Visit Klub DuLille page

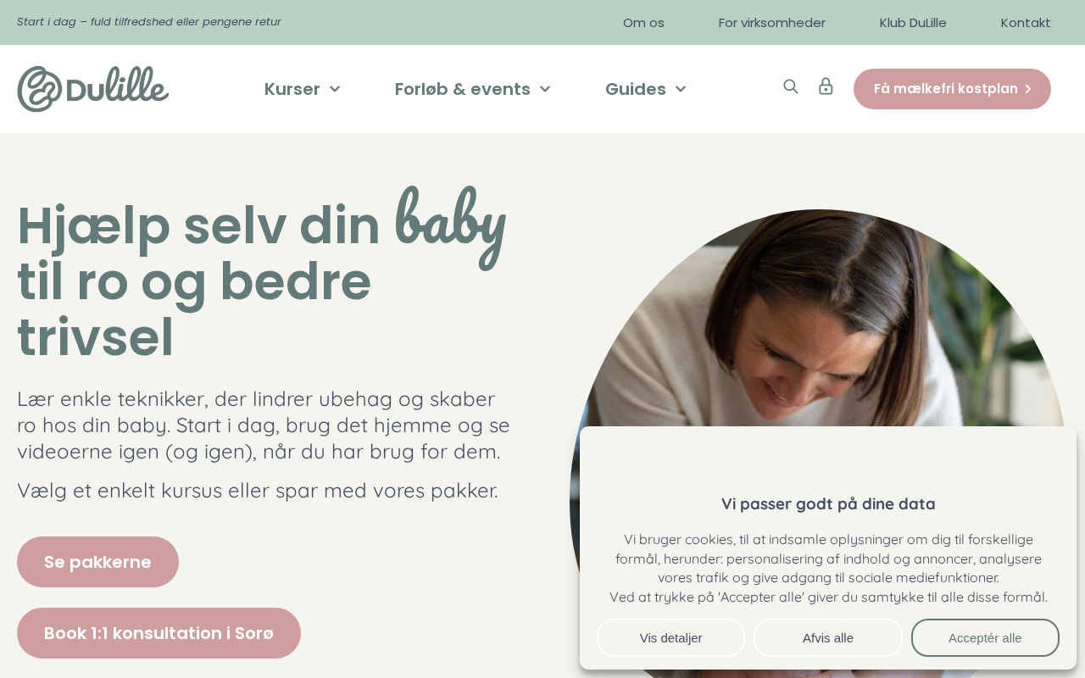click(x=913, y=23)
